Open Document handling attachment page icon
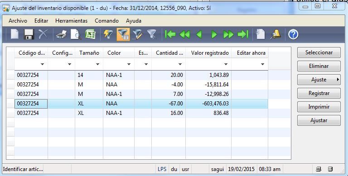This screenshot has width=348, height=176. tap(261, 34)
